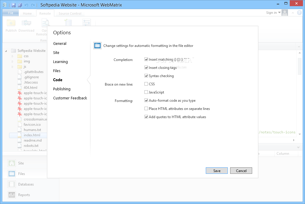
Task: Select robots.txt in file tree
Action: 31,145
